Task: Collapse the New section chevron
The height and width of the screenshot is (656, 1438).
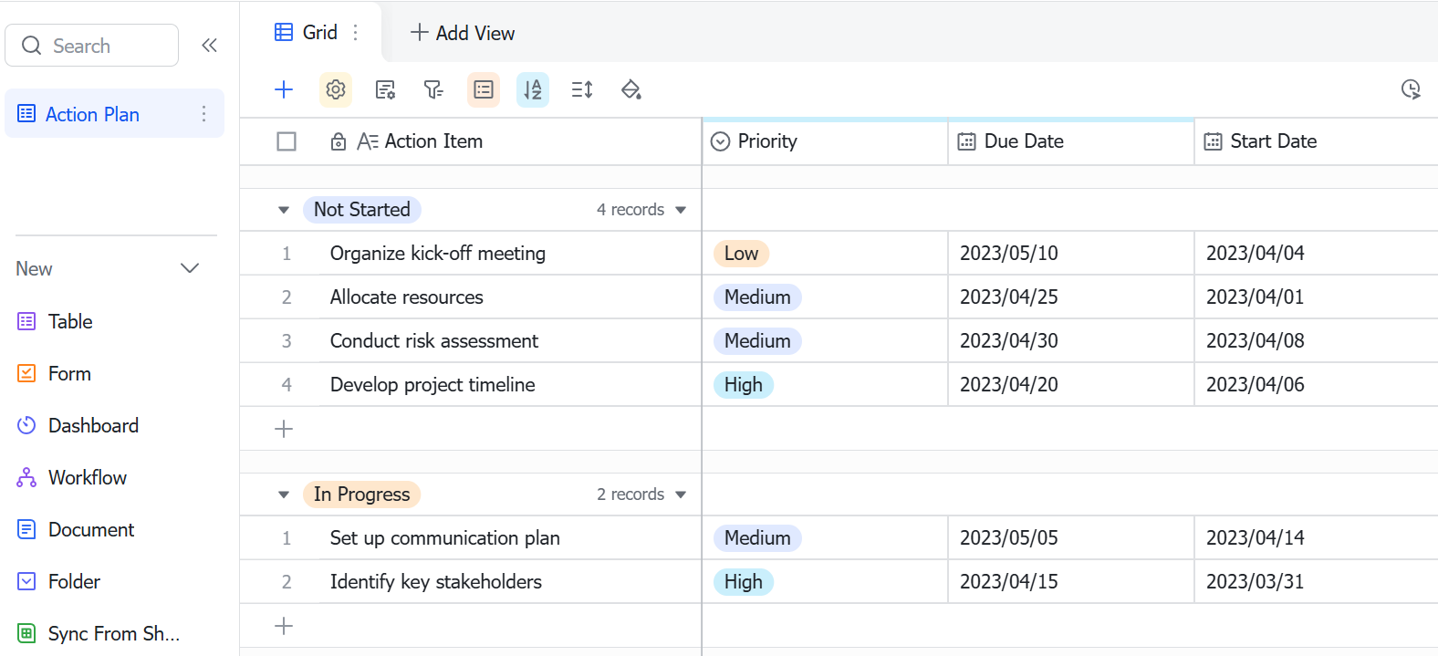Action: 190,268
